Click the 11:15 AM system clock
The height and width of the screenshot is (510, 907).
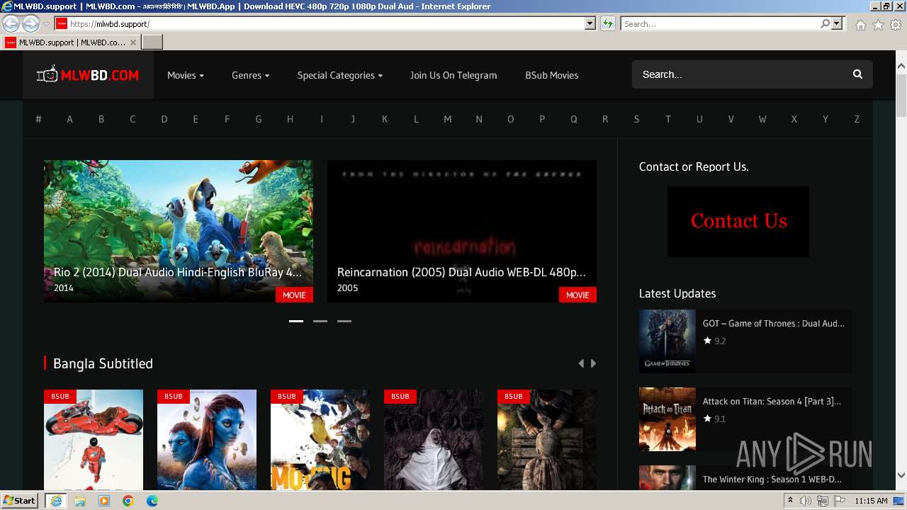tap(871, 501)
